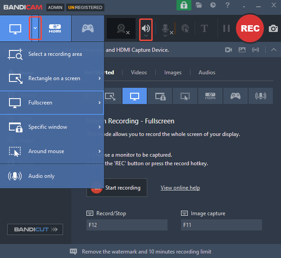Expand speaker settings chevron
The image size is (281, 258).
[146, 36]
